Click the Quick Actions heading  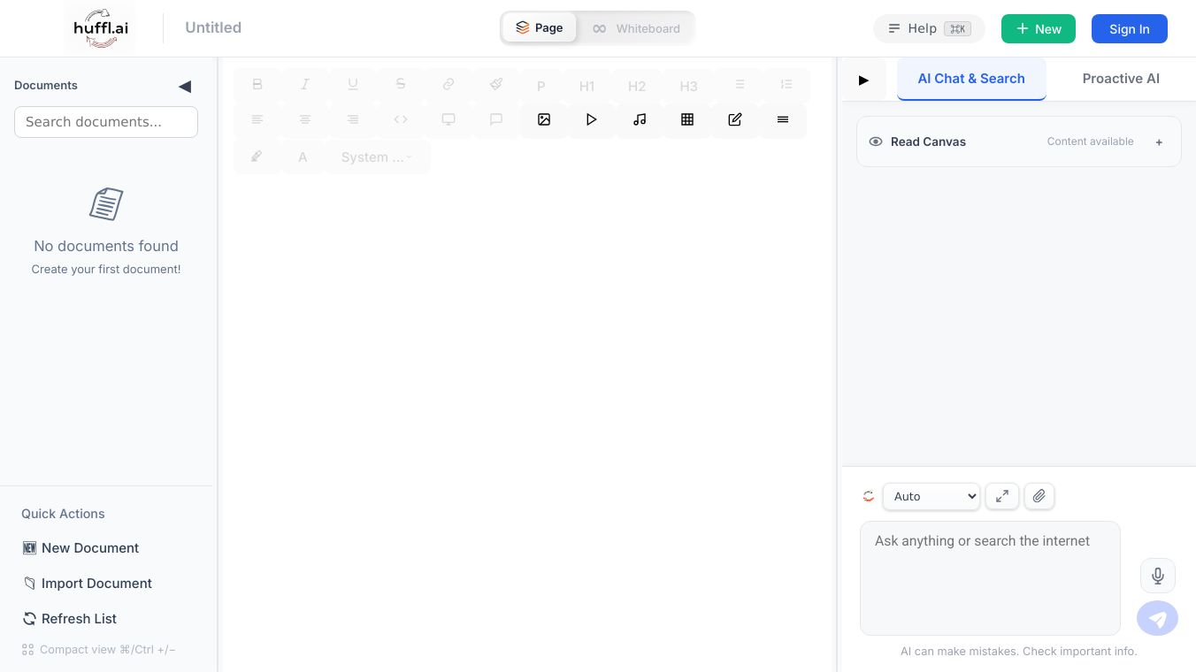(x=63, y=514)
